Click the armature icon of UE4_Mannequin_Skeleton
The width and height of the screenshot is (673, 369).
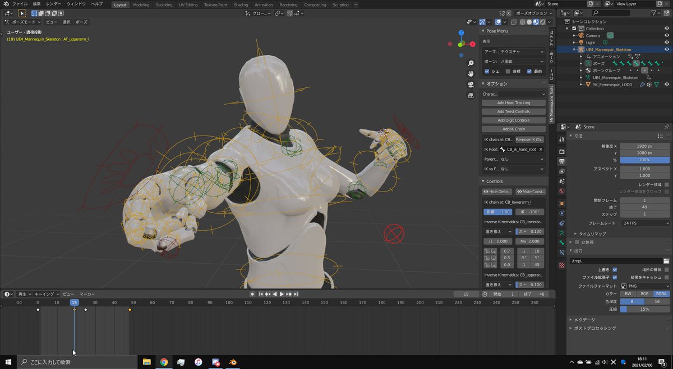click(582, 49)
